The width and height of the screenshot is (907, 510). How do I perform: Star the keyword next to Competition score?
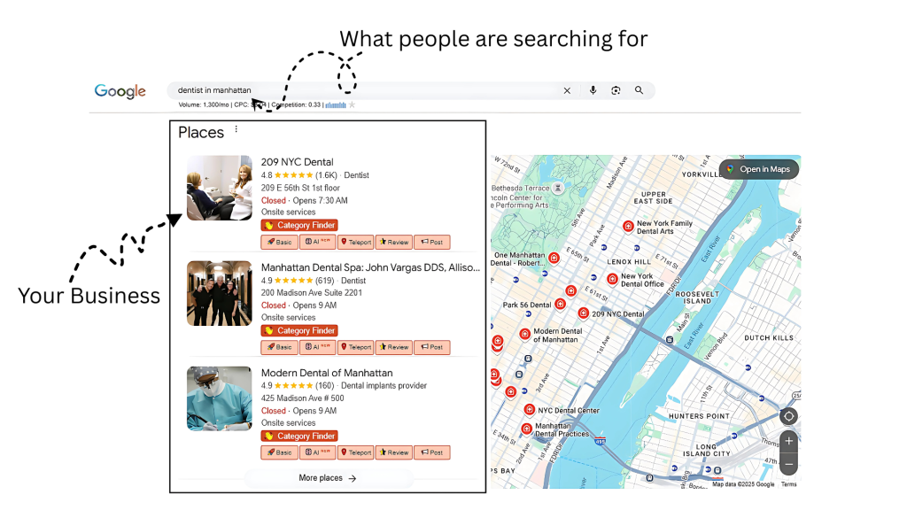coord(352,104)
